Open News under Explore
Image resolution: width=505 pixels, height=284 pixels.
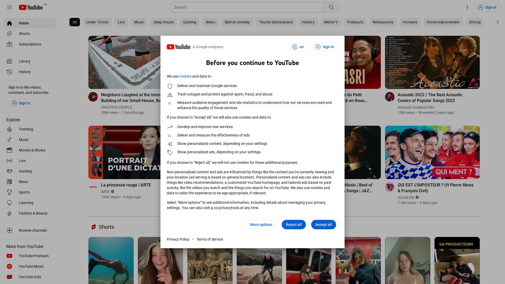point(30,182)
